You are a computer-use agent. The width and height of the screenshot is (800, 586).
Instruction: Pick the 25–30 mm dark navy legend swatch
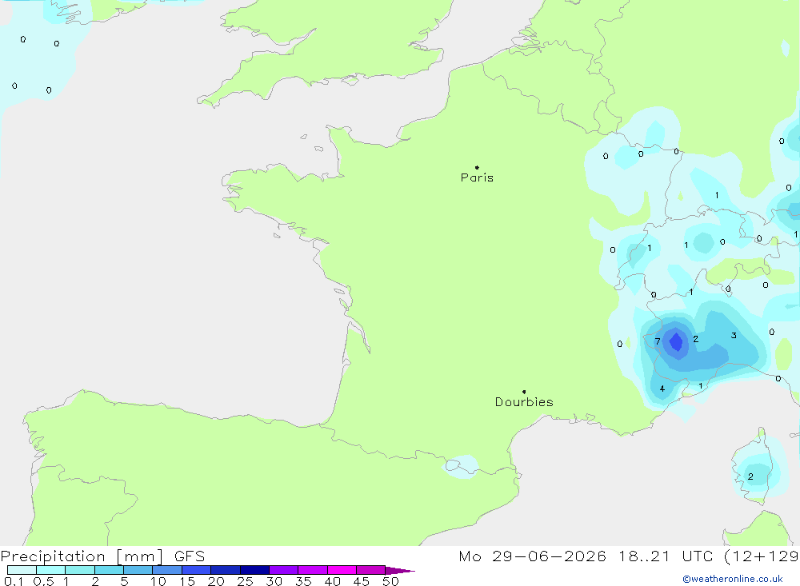coord(254,570)
